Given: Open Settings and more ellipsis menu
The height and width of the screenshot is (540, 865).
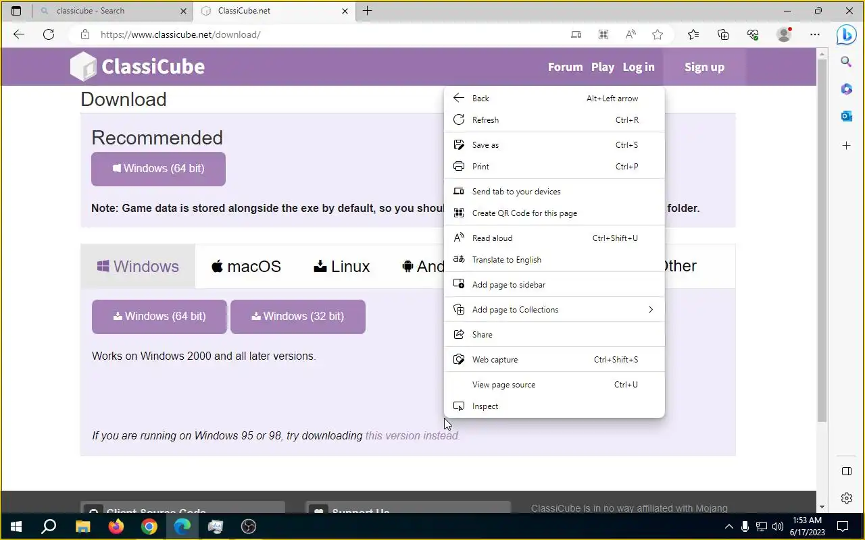Looking at the screenshot, I should [815, 34].
